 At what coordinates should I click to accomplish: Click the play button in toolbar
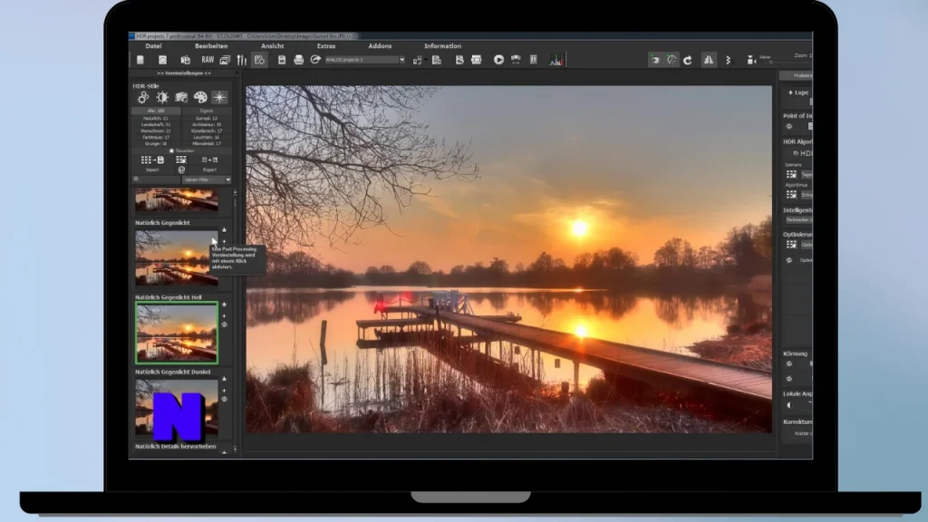[499, 60]
